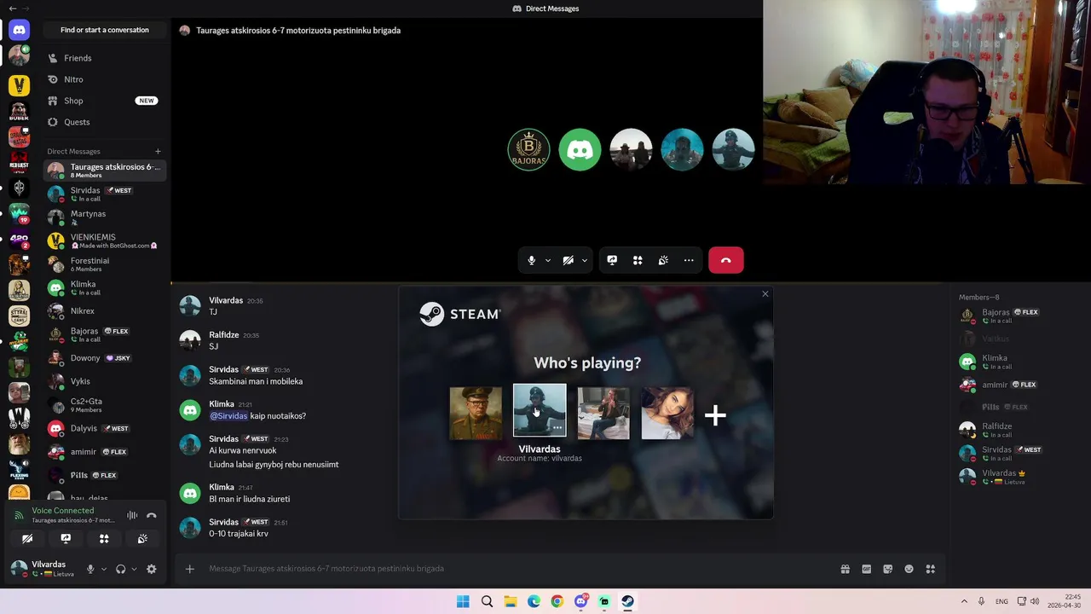Screen dimensions: 1091x614
Task: Share your screen from voice panel
Action: [x=66, y=539]
